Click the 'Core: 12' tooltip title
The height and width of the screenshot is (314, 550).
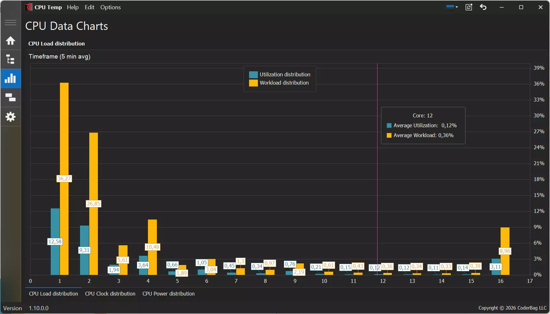click(x=423, y=115)
